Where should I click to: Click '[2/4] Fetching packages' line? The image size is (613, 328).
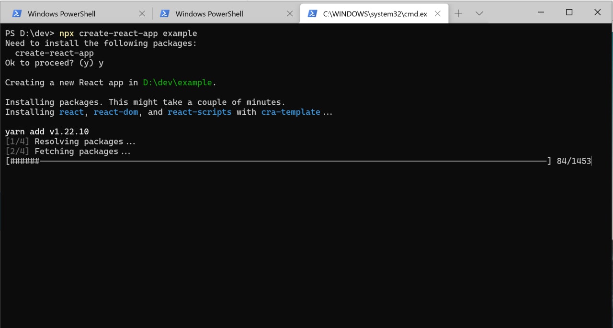pos(68,152)
